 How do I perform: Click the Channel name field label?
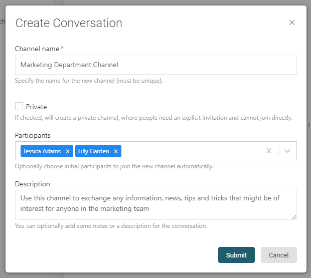pos(37,49)
